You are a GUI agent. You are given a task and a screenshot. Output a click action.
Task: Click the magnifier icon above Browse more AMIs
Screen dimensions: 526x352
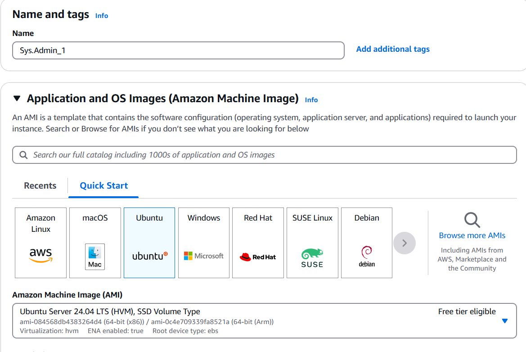pyautogui.click(x=472, y=220)
